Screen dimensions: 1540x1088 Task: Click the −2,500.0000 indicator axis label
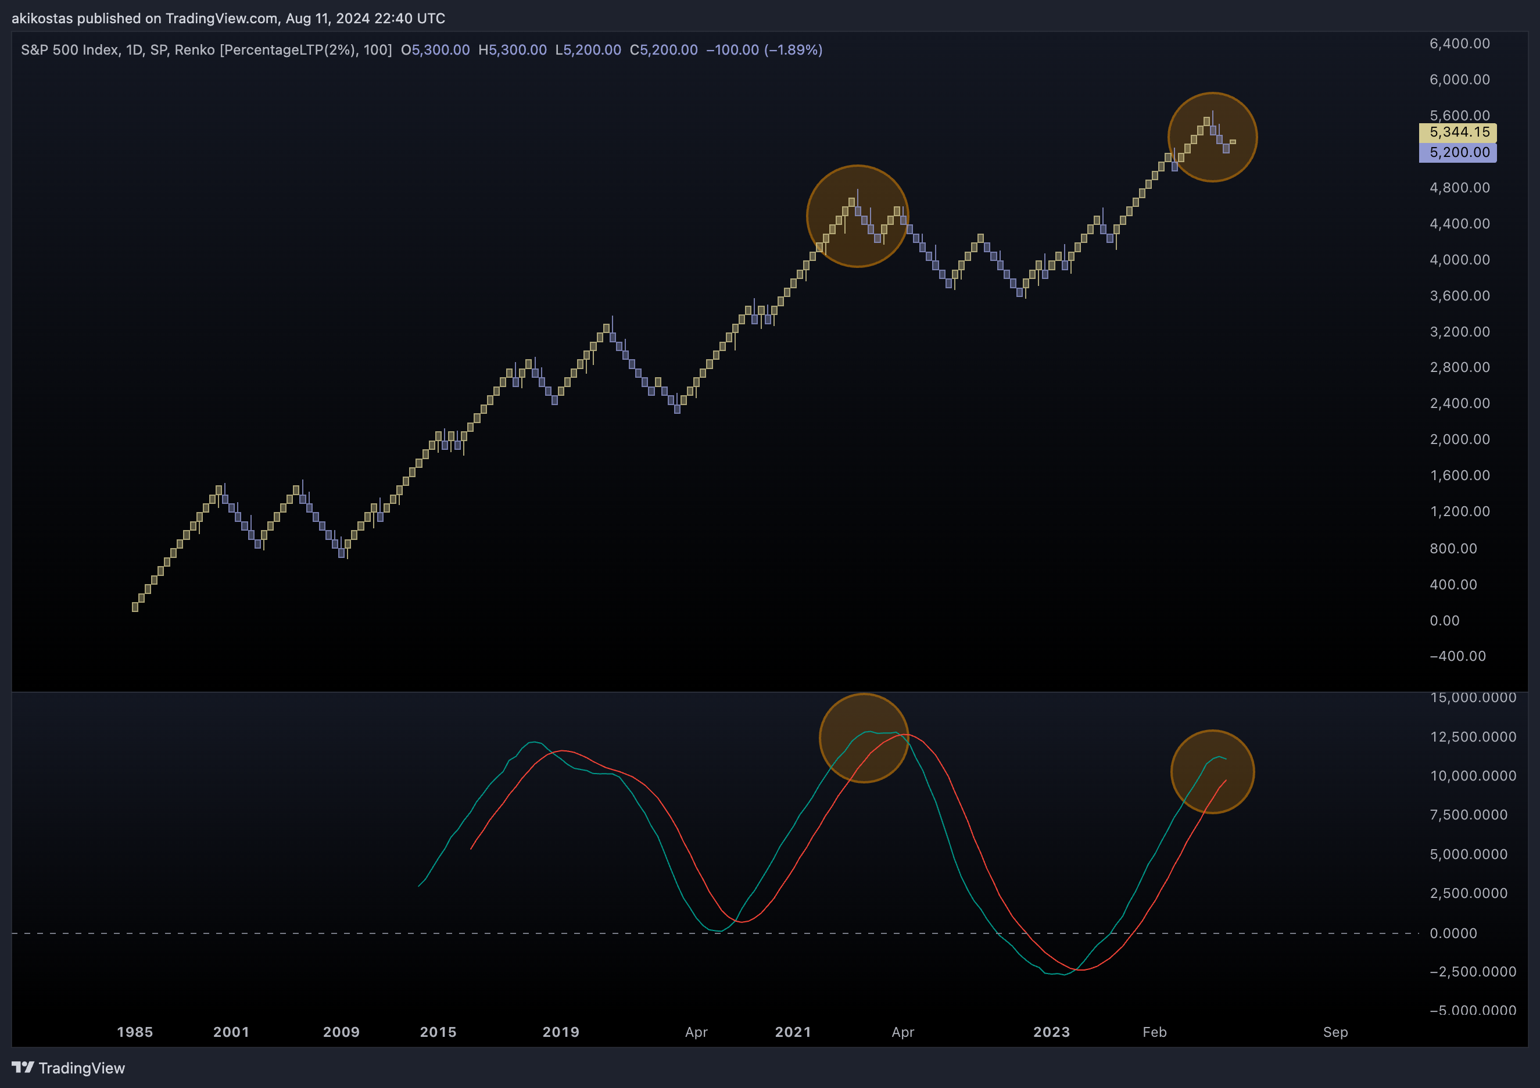[1473, 972]
